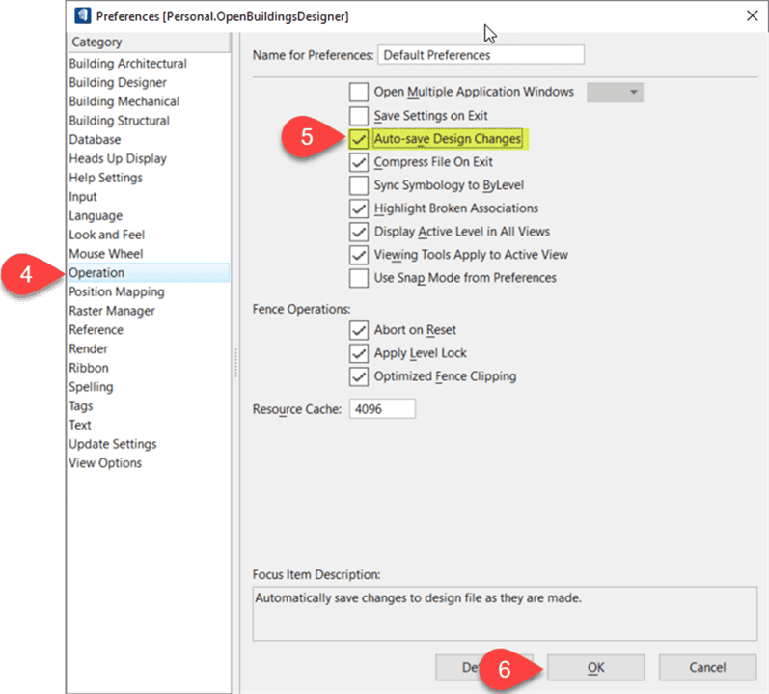This screenshot has width=769, height=694.
Task: Toggle Apply Level Lock checkbox
Action: pos(359,353)
